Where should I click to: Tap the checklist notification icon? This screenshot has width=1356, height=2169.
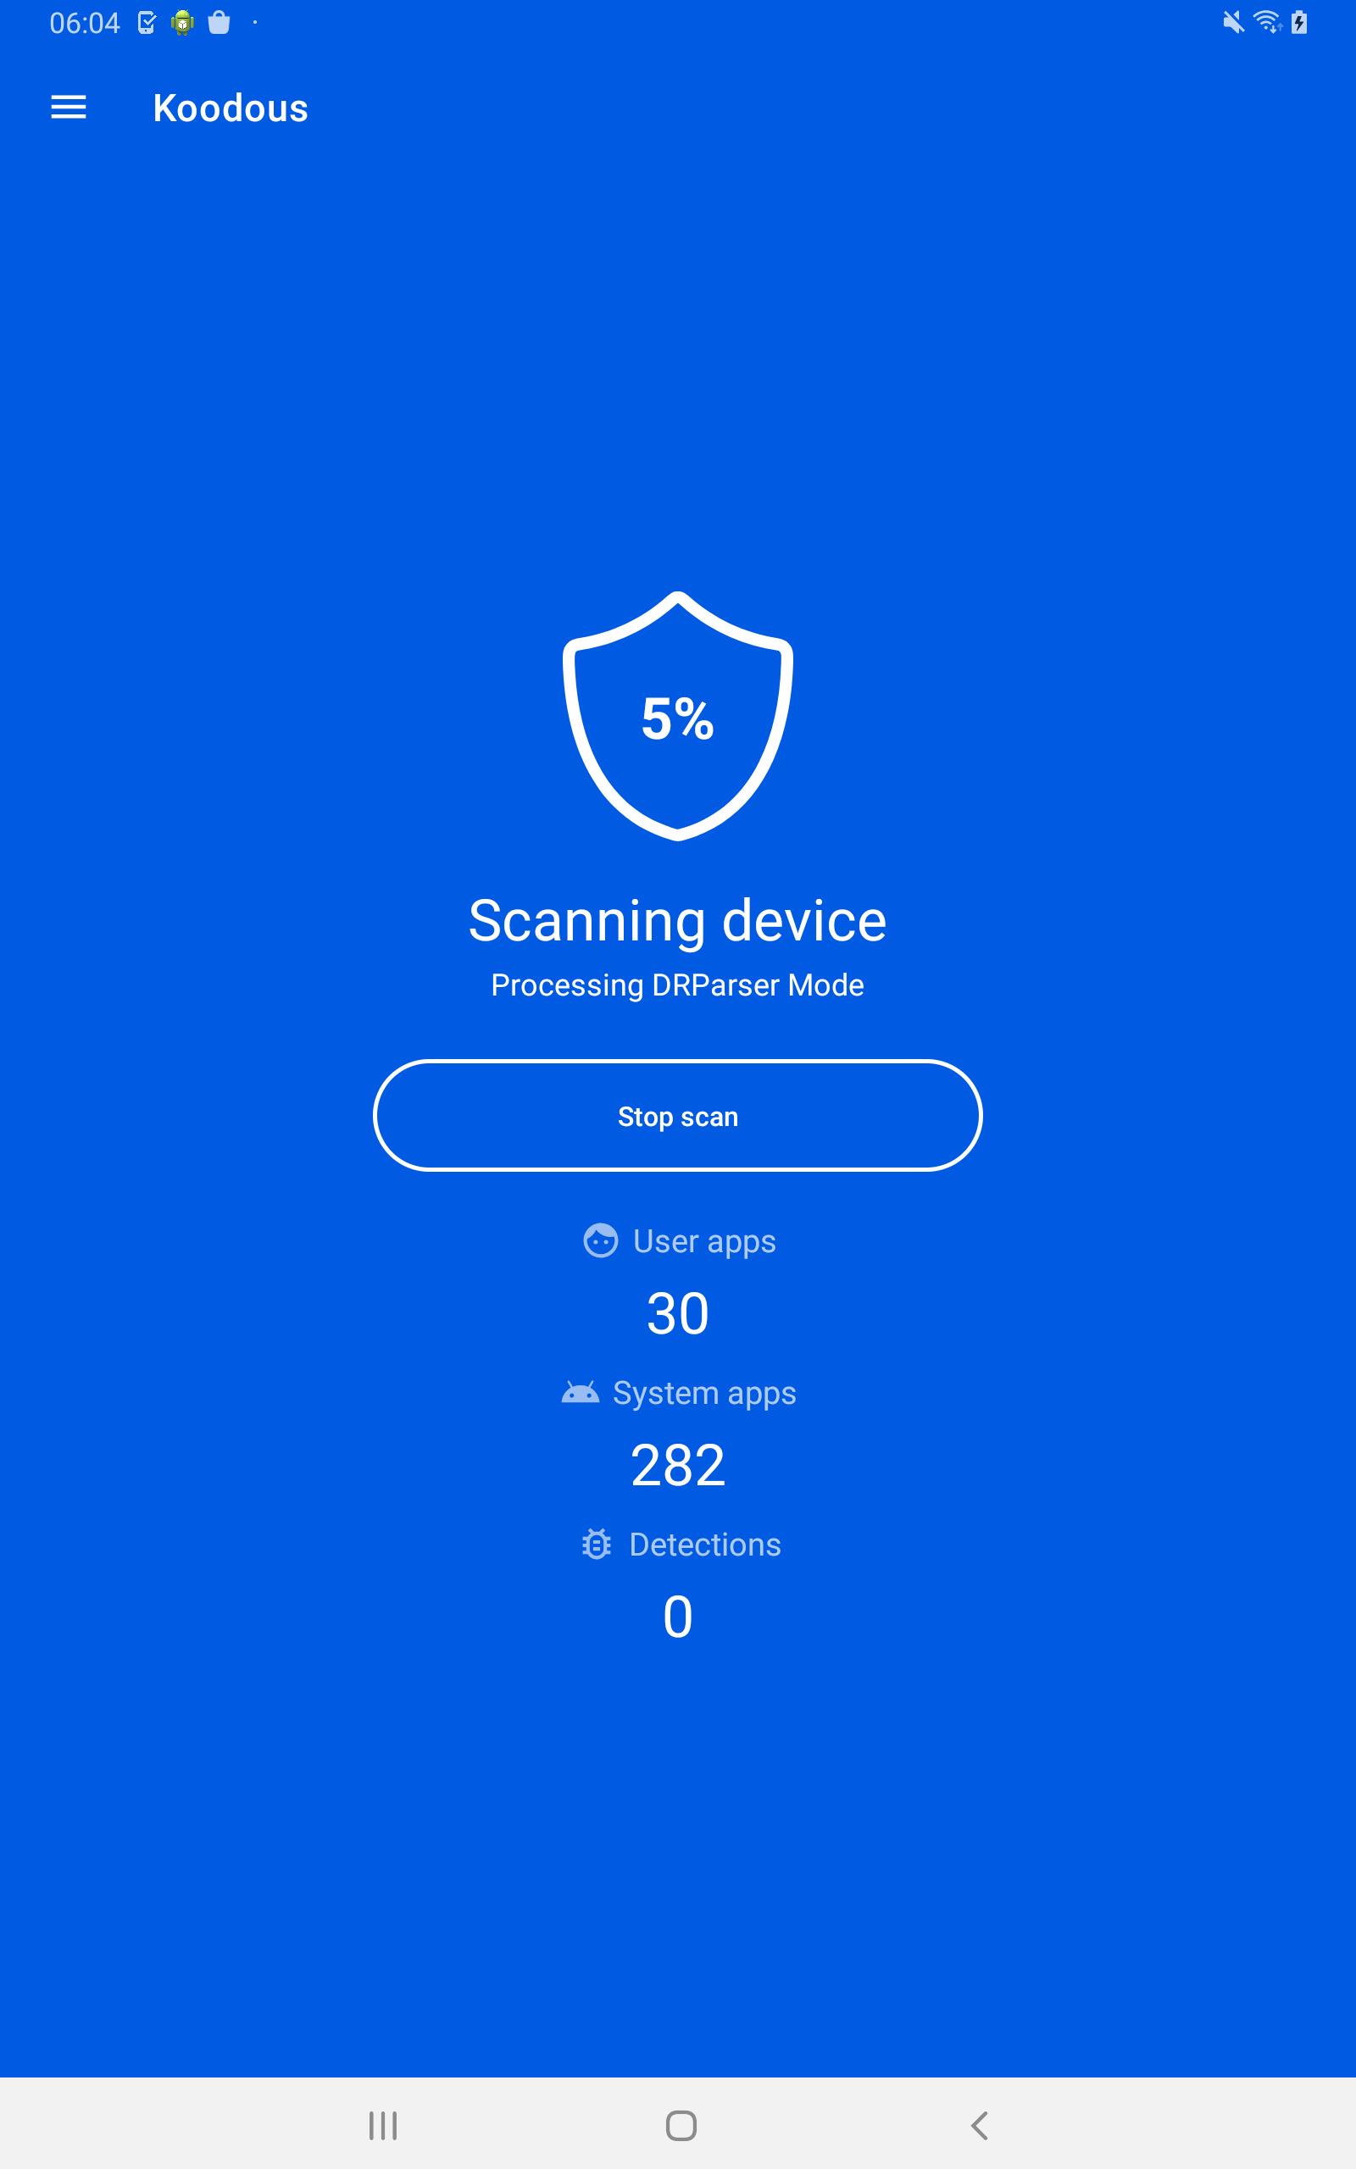point(147,22)
